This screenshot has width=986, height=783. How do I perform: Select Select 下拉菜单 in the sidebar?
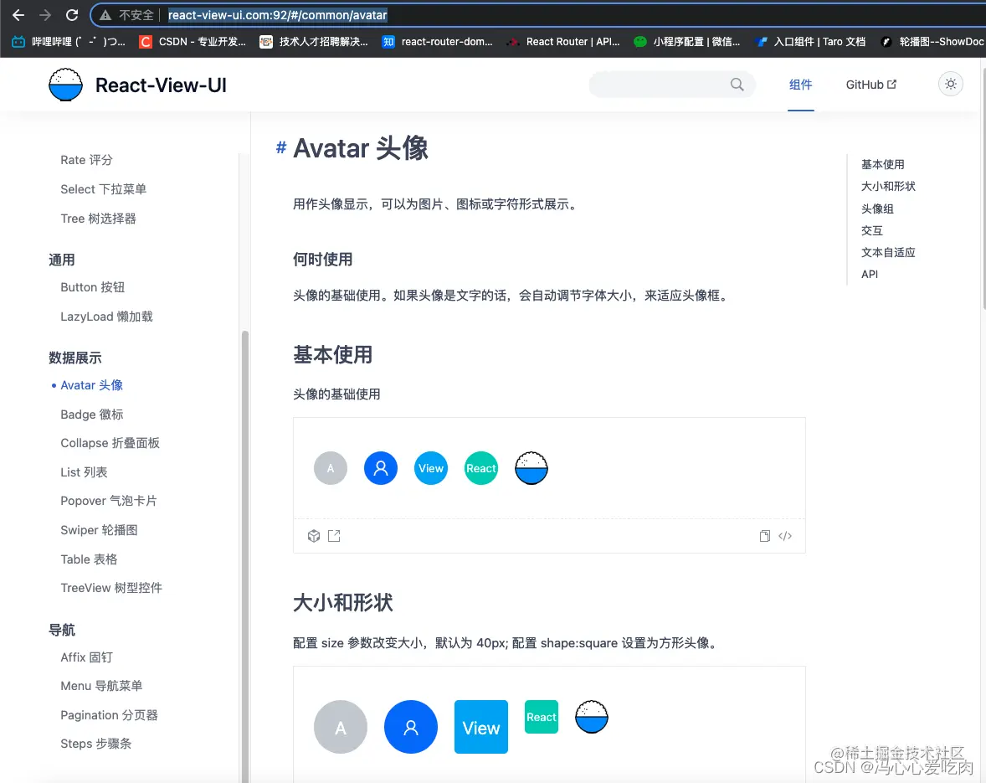[104, 188]
